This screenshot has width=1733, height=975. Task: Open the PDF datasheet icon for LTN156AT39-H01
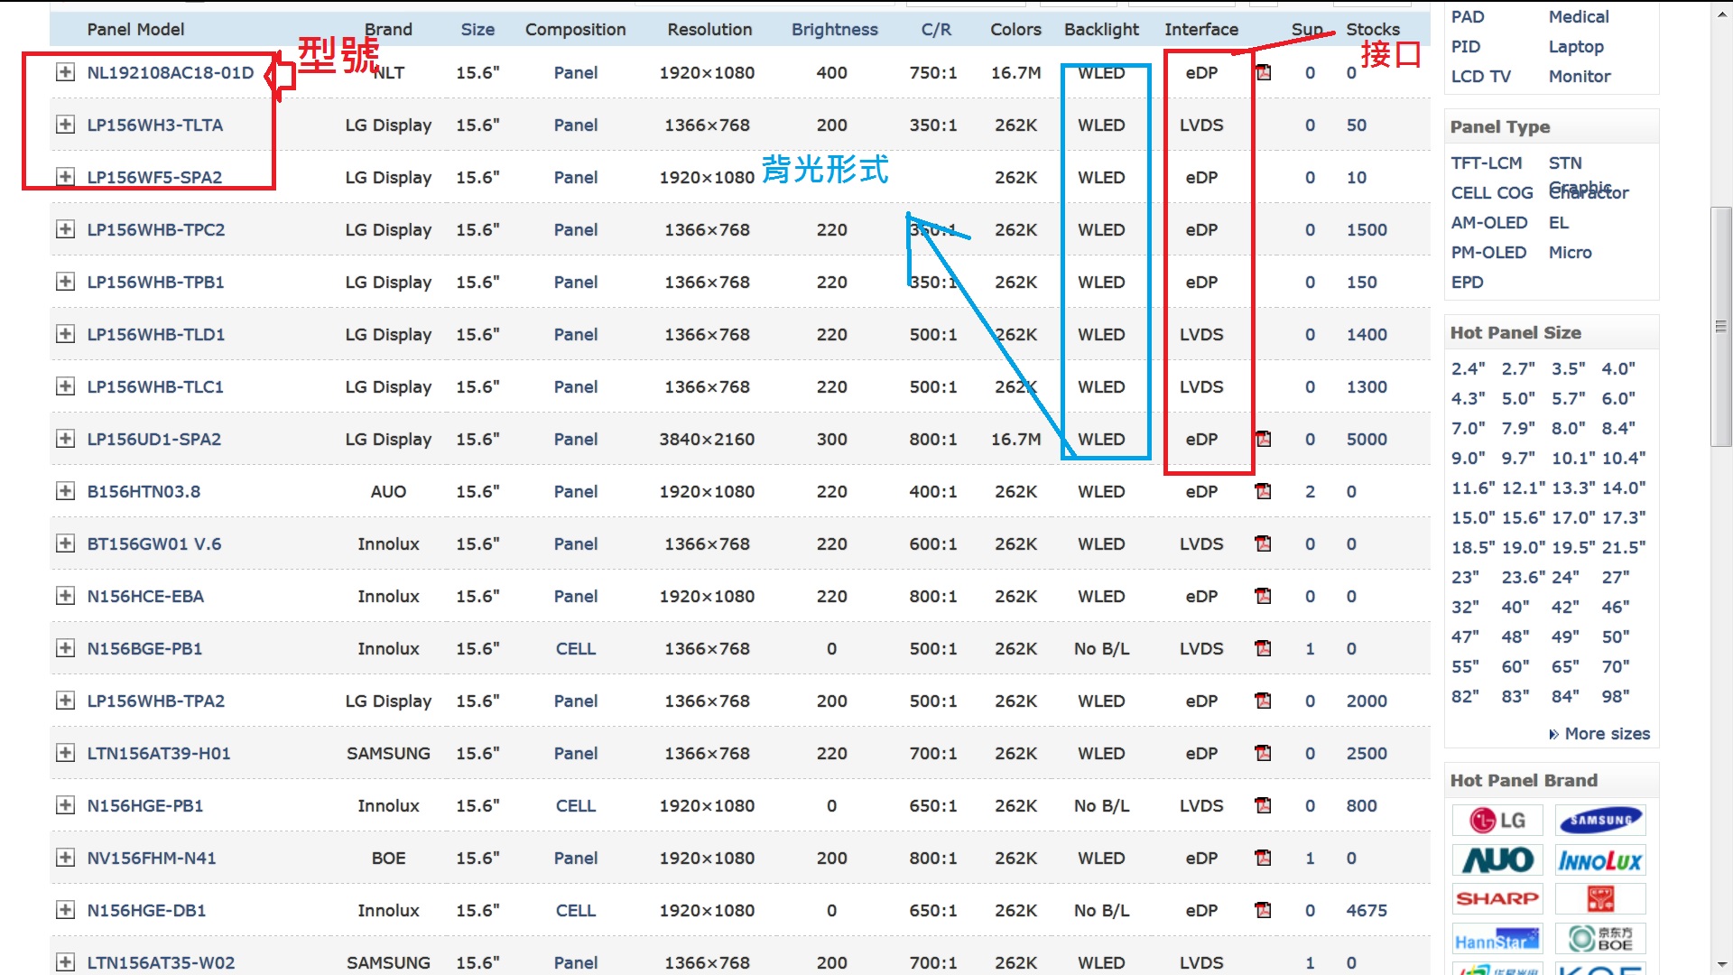tap(1264, 754)
